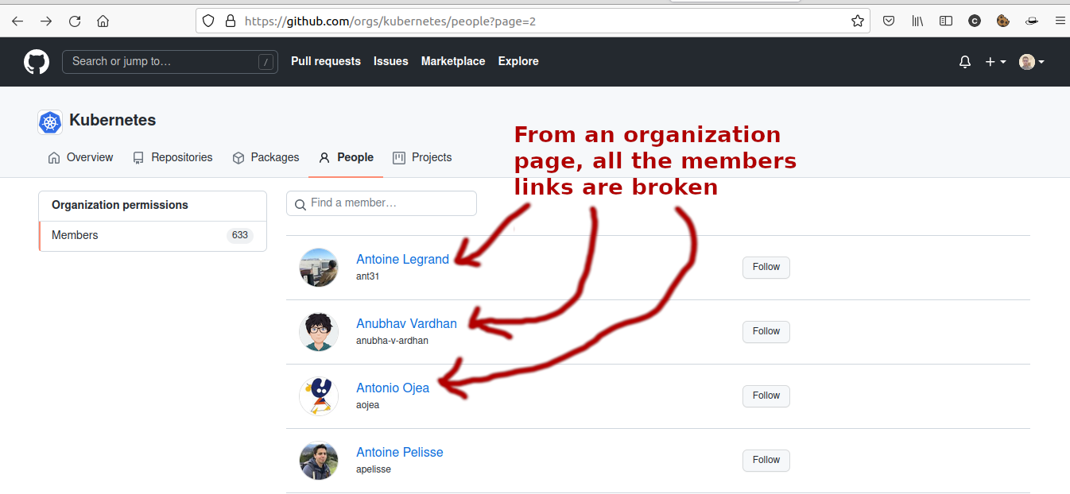Click the username anubha-v-ardhan

(392, 341)
